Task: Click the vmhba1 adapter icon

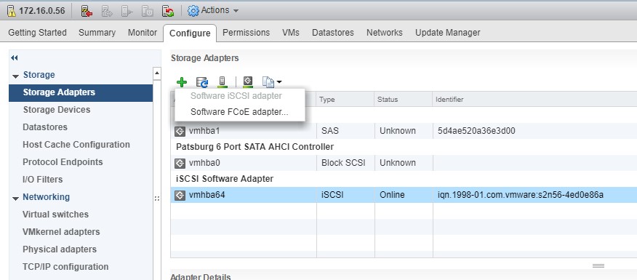Action: [x=180, y=131]
